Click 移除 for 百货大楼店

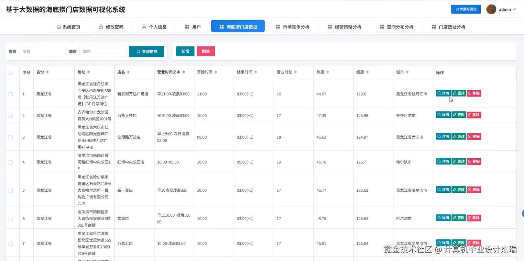[474, 115]
